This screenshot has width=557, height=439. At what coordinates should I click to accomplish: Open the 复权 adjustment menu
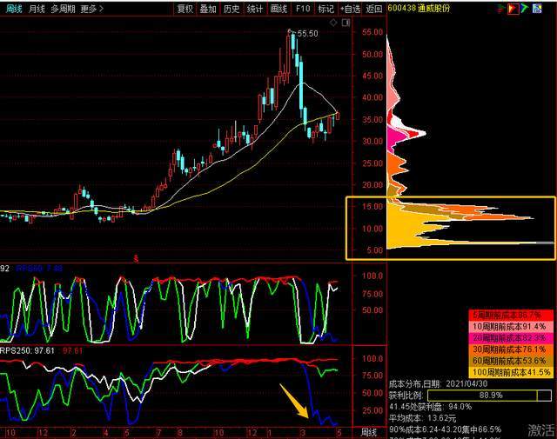[185, 9]
